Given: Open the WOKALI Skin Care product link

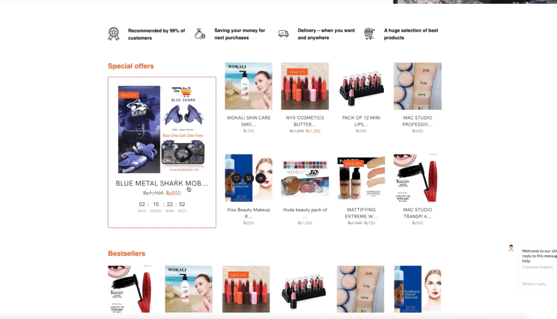Looking at the screenshot, I should coord(248,121).
